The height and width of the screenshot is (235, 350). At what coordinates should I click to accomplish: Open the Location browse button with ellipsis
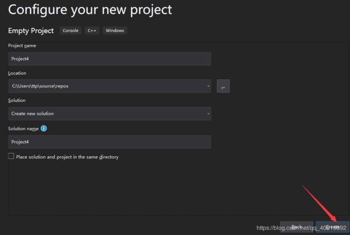[223, 86]
